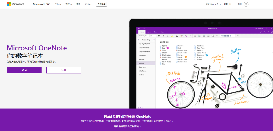Open 阅读最新的混合工作博客 link
Screen dimensions: 273x131
click(x=127, y=126)
